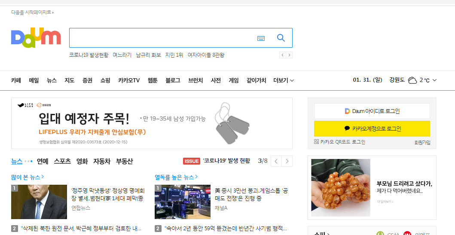Open the 카카오TV menu

click(129, 80)
